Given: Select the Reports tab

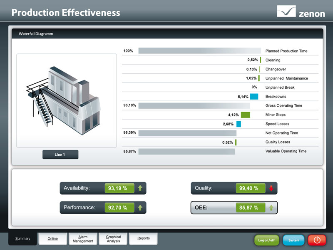Looking at the screenshot, I should click(143, 239).
